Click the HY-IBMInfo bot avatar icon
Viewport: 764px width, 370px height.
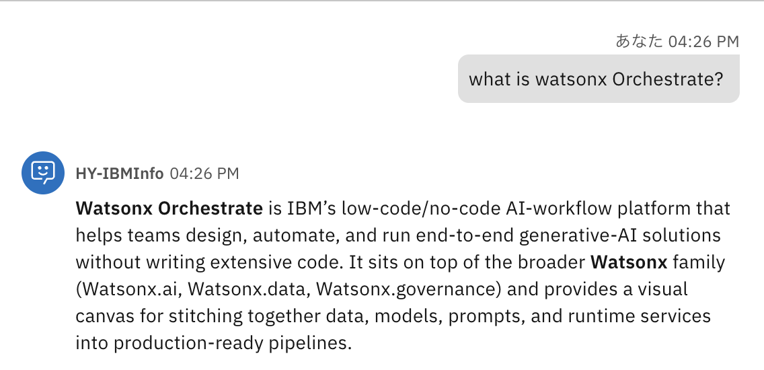[43, 173]
